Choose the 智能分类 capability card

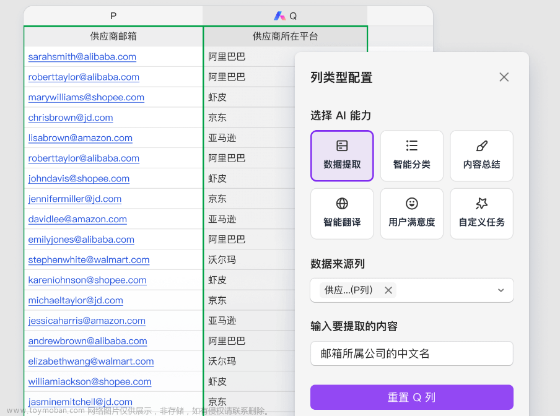[x=411, y=156]
